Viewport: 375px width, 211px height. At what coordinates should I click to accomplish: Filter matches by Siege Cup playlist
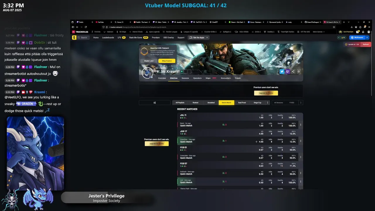point(258,103)
